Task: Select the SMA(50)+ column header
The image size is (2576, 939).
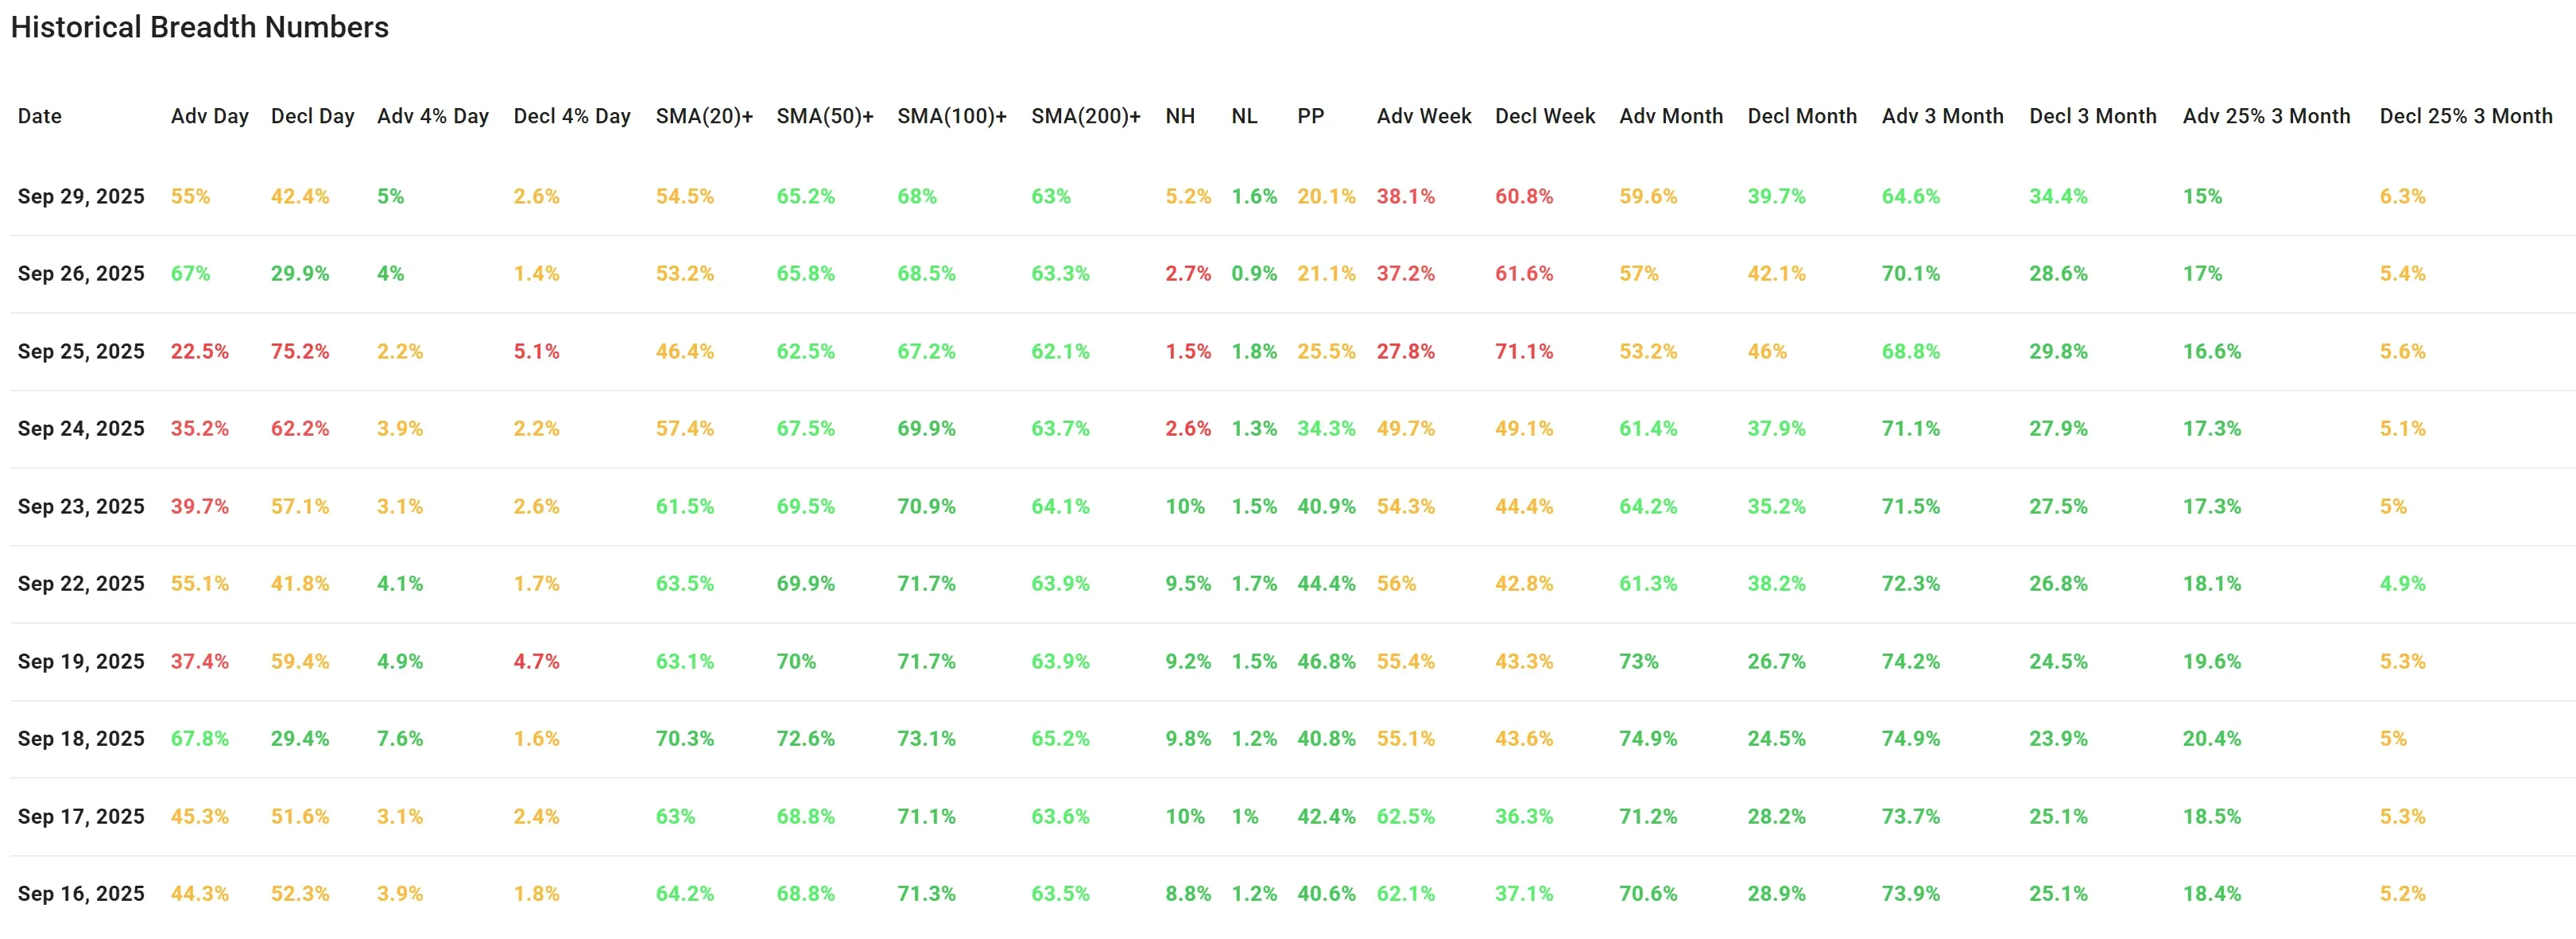Action: click(x=824, y=116)
